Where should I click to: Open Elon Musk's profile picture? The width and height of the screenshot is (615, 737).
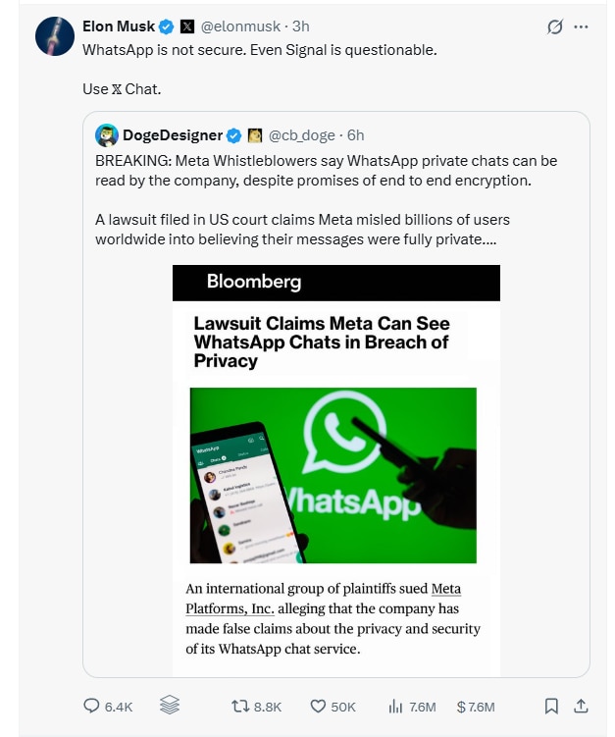pyautogui.click(x=54, y=36)
